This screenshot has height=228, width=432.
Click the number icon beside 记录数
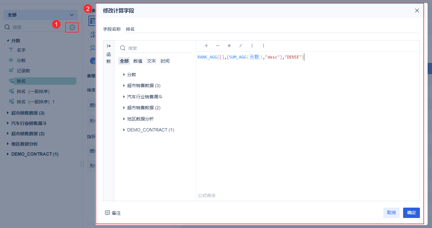(x=11, y=71)
